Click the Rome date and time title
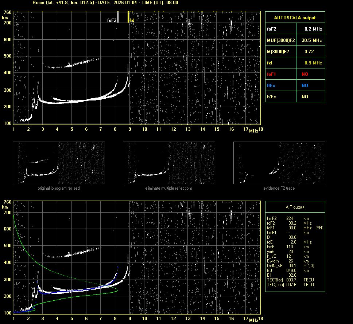The height and width of the screenshot is (324, 353). (x=105, y=3)
